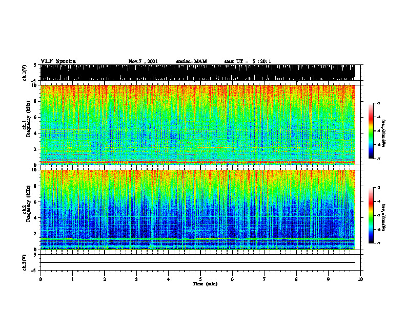Click the "Time (min)" axis title
406x313 pixels.
pyautogui.click(x=205, y=284)
